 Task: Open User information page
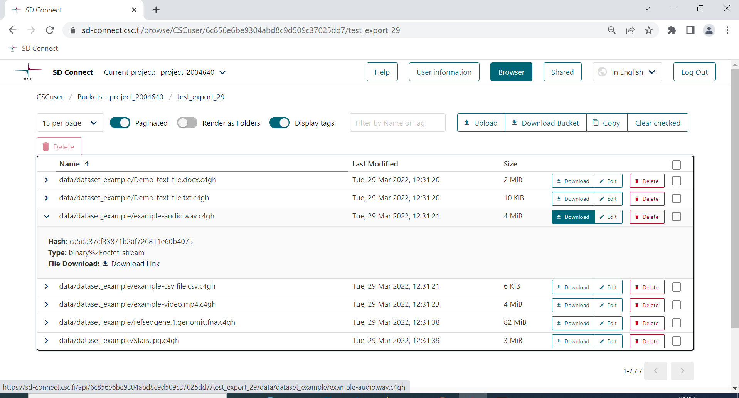(444, 72)
